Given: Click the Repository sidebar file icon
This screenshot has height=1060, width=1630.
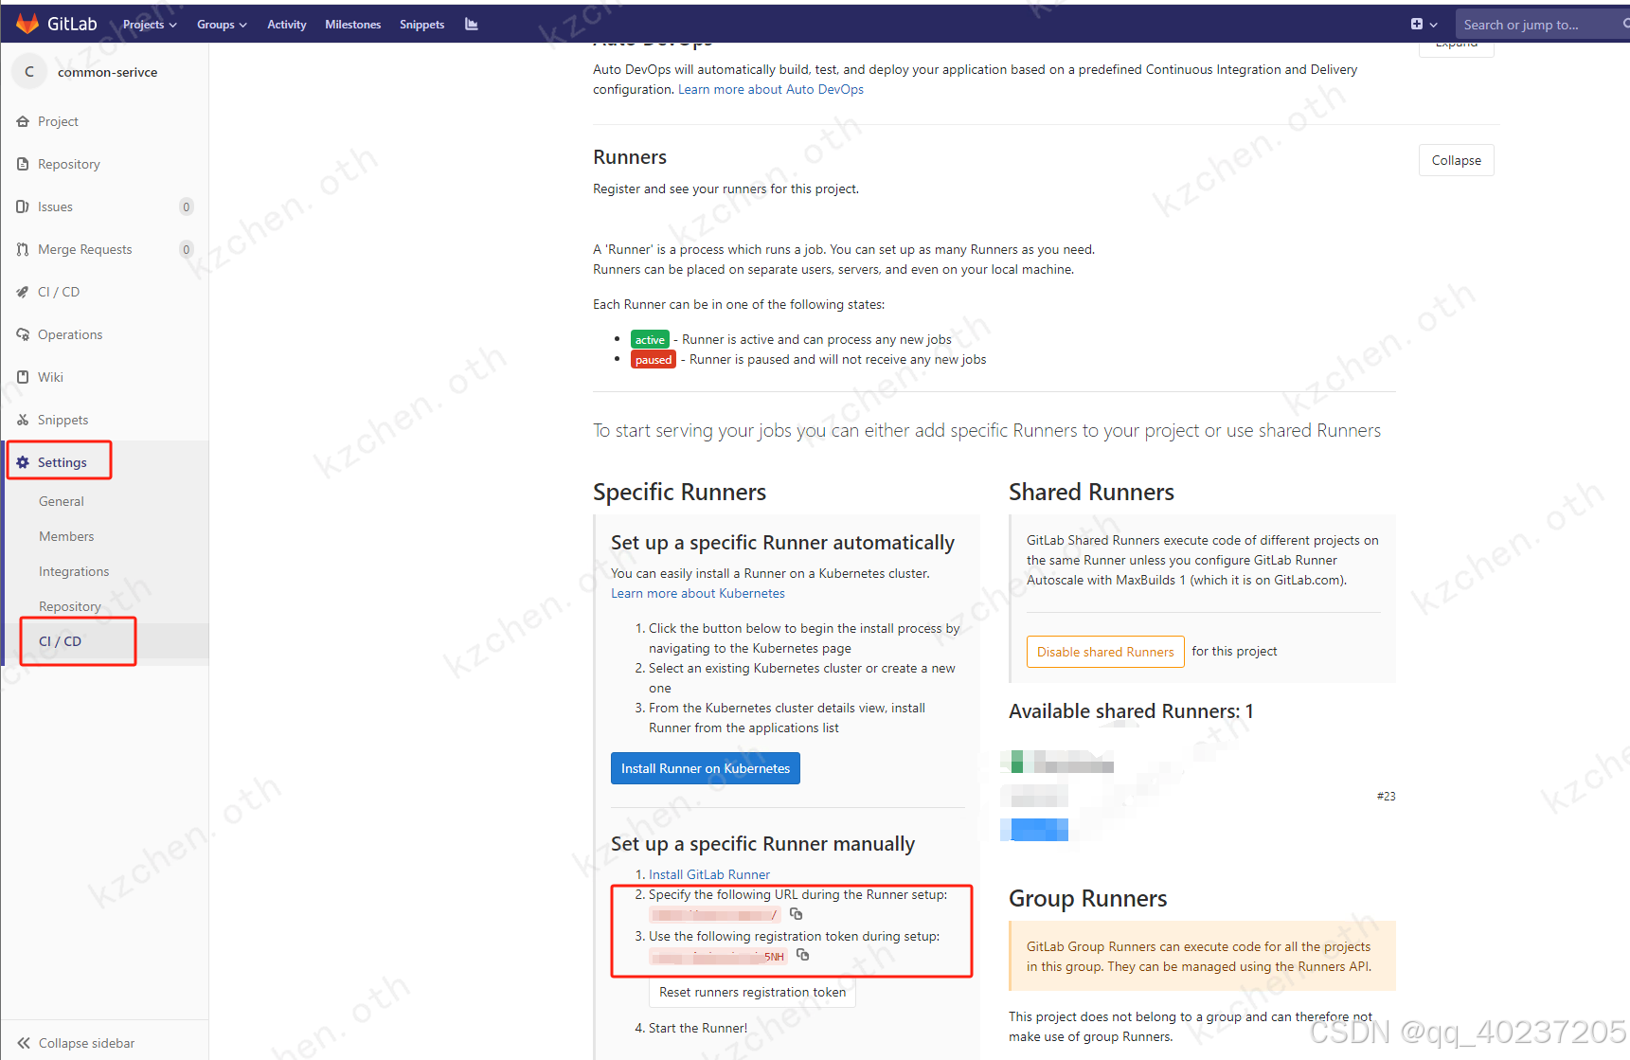Looking at the screenshot, I should 23,164.
